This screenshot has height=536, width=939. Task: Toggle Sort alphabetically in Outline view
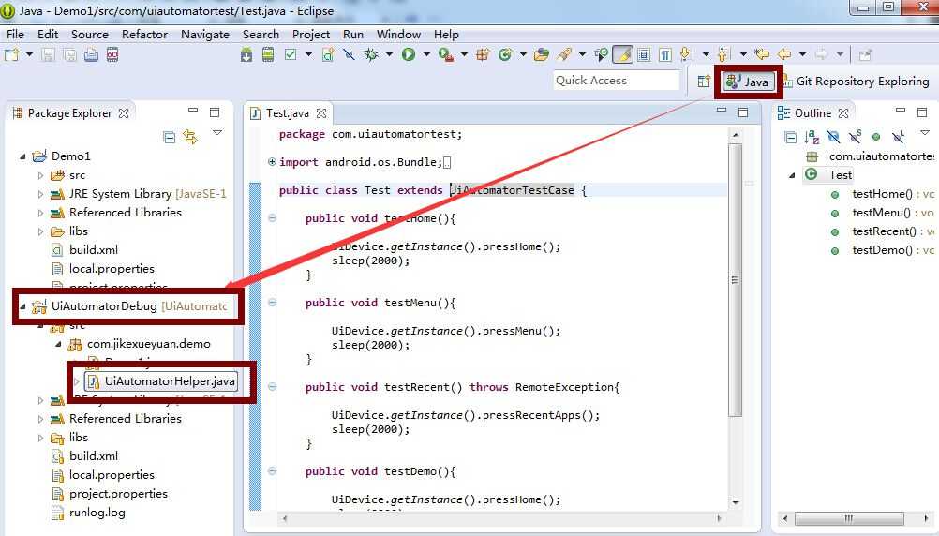point(812,137)
